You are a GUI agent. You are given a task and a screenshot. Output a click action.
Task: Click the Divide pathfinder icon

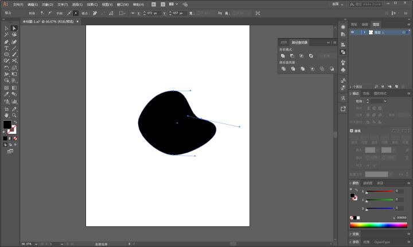pyautogui.click(x=283, y=69)
